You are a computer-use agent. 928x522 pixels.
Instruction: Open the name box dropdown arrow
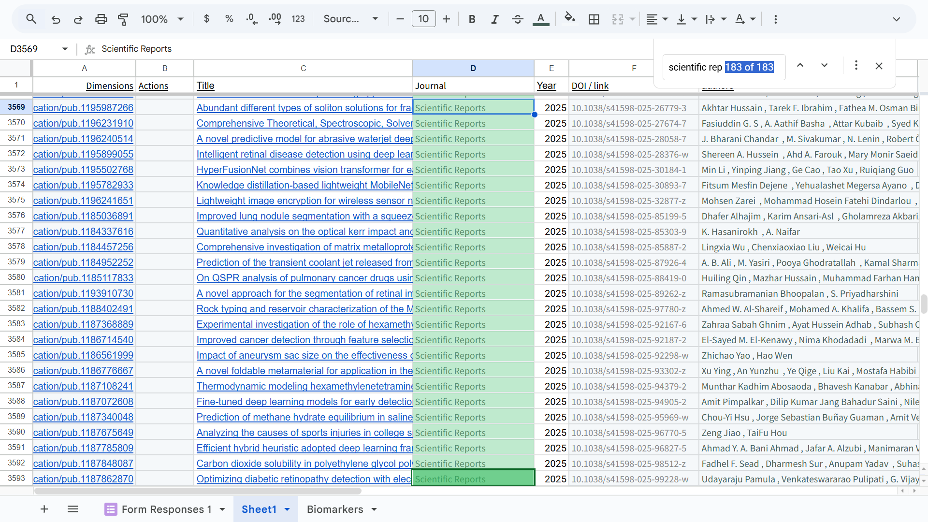65,49
